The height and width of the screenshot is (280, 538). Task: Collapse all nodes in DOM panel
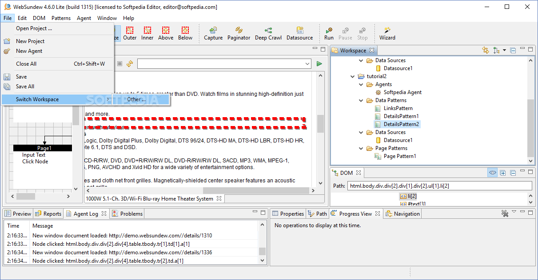513,173
